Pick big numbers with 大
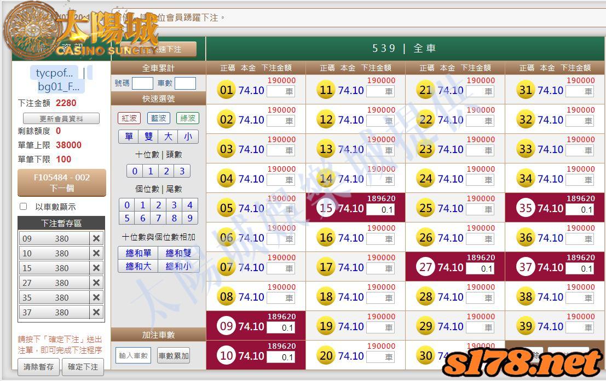606x381 pixels. click(x=168, y=136)
